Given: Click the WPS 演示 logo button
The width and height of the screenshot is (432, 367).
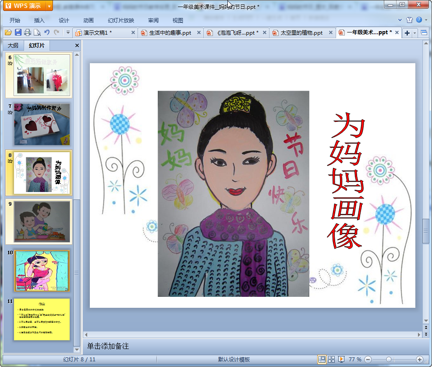Looking at the screenshot, I should [25, 6].
